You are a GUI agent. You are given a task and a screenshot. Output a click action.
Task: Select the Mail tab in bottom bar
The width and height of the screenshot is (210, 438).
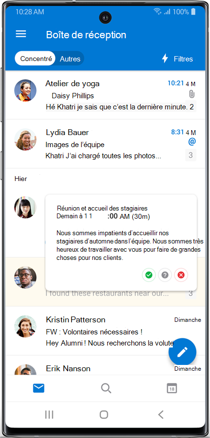pyautogui.click(x=39, y=388)
